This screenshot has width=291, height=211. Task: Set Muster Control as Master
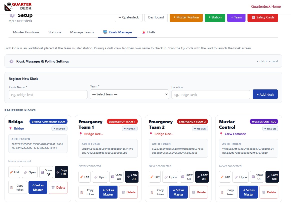coord(248,192)
